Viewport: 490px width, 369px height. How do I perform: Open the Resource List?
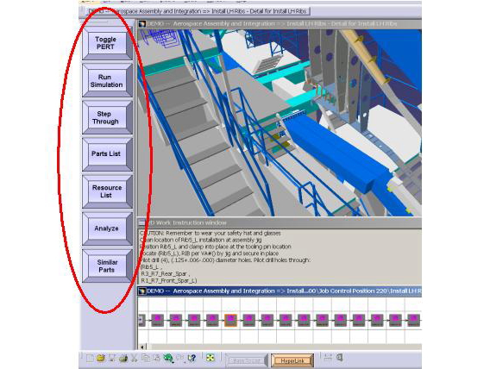(107, 191)
